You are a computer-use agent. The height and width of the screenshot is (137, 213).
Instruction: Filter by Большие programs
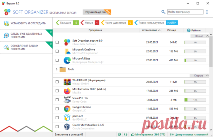point(68,23)
